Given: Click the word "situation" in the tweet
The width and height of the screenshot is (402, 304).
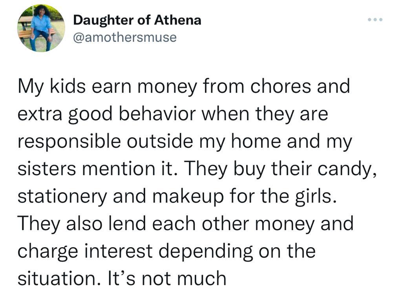Looking at the screenshot, I should 53,279.
